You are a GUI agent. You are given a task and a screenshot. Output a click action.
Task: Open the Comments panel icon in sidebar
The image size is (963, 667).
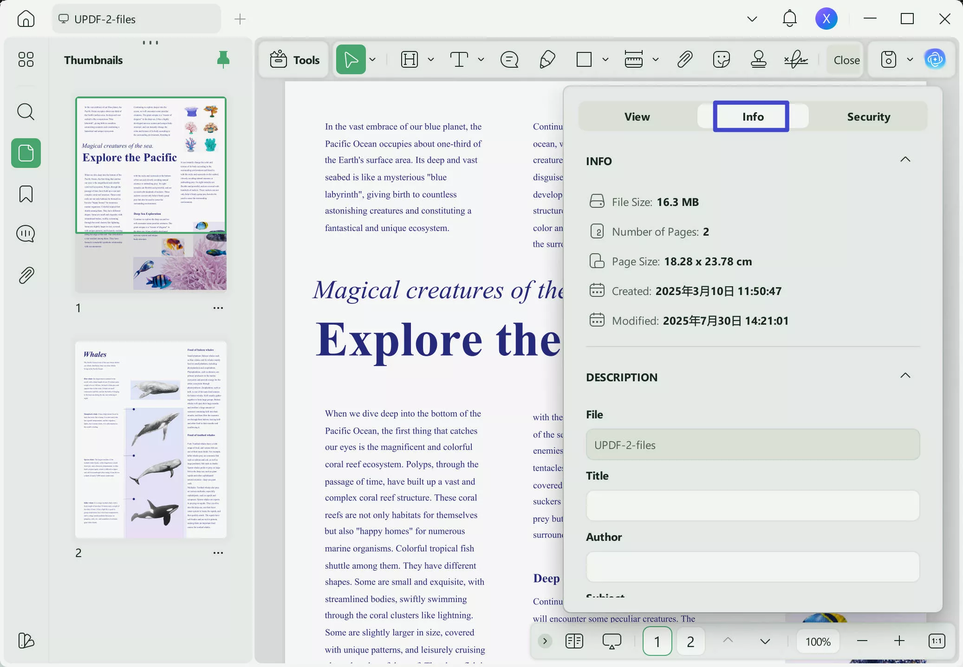[26, 234]
